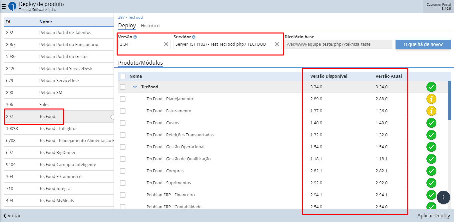Select product 679 Pebbian ServiceDesk
The height and width of the screenshot is (222, 454).
tap(59, 81)
